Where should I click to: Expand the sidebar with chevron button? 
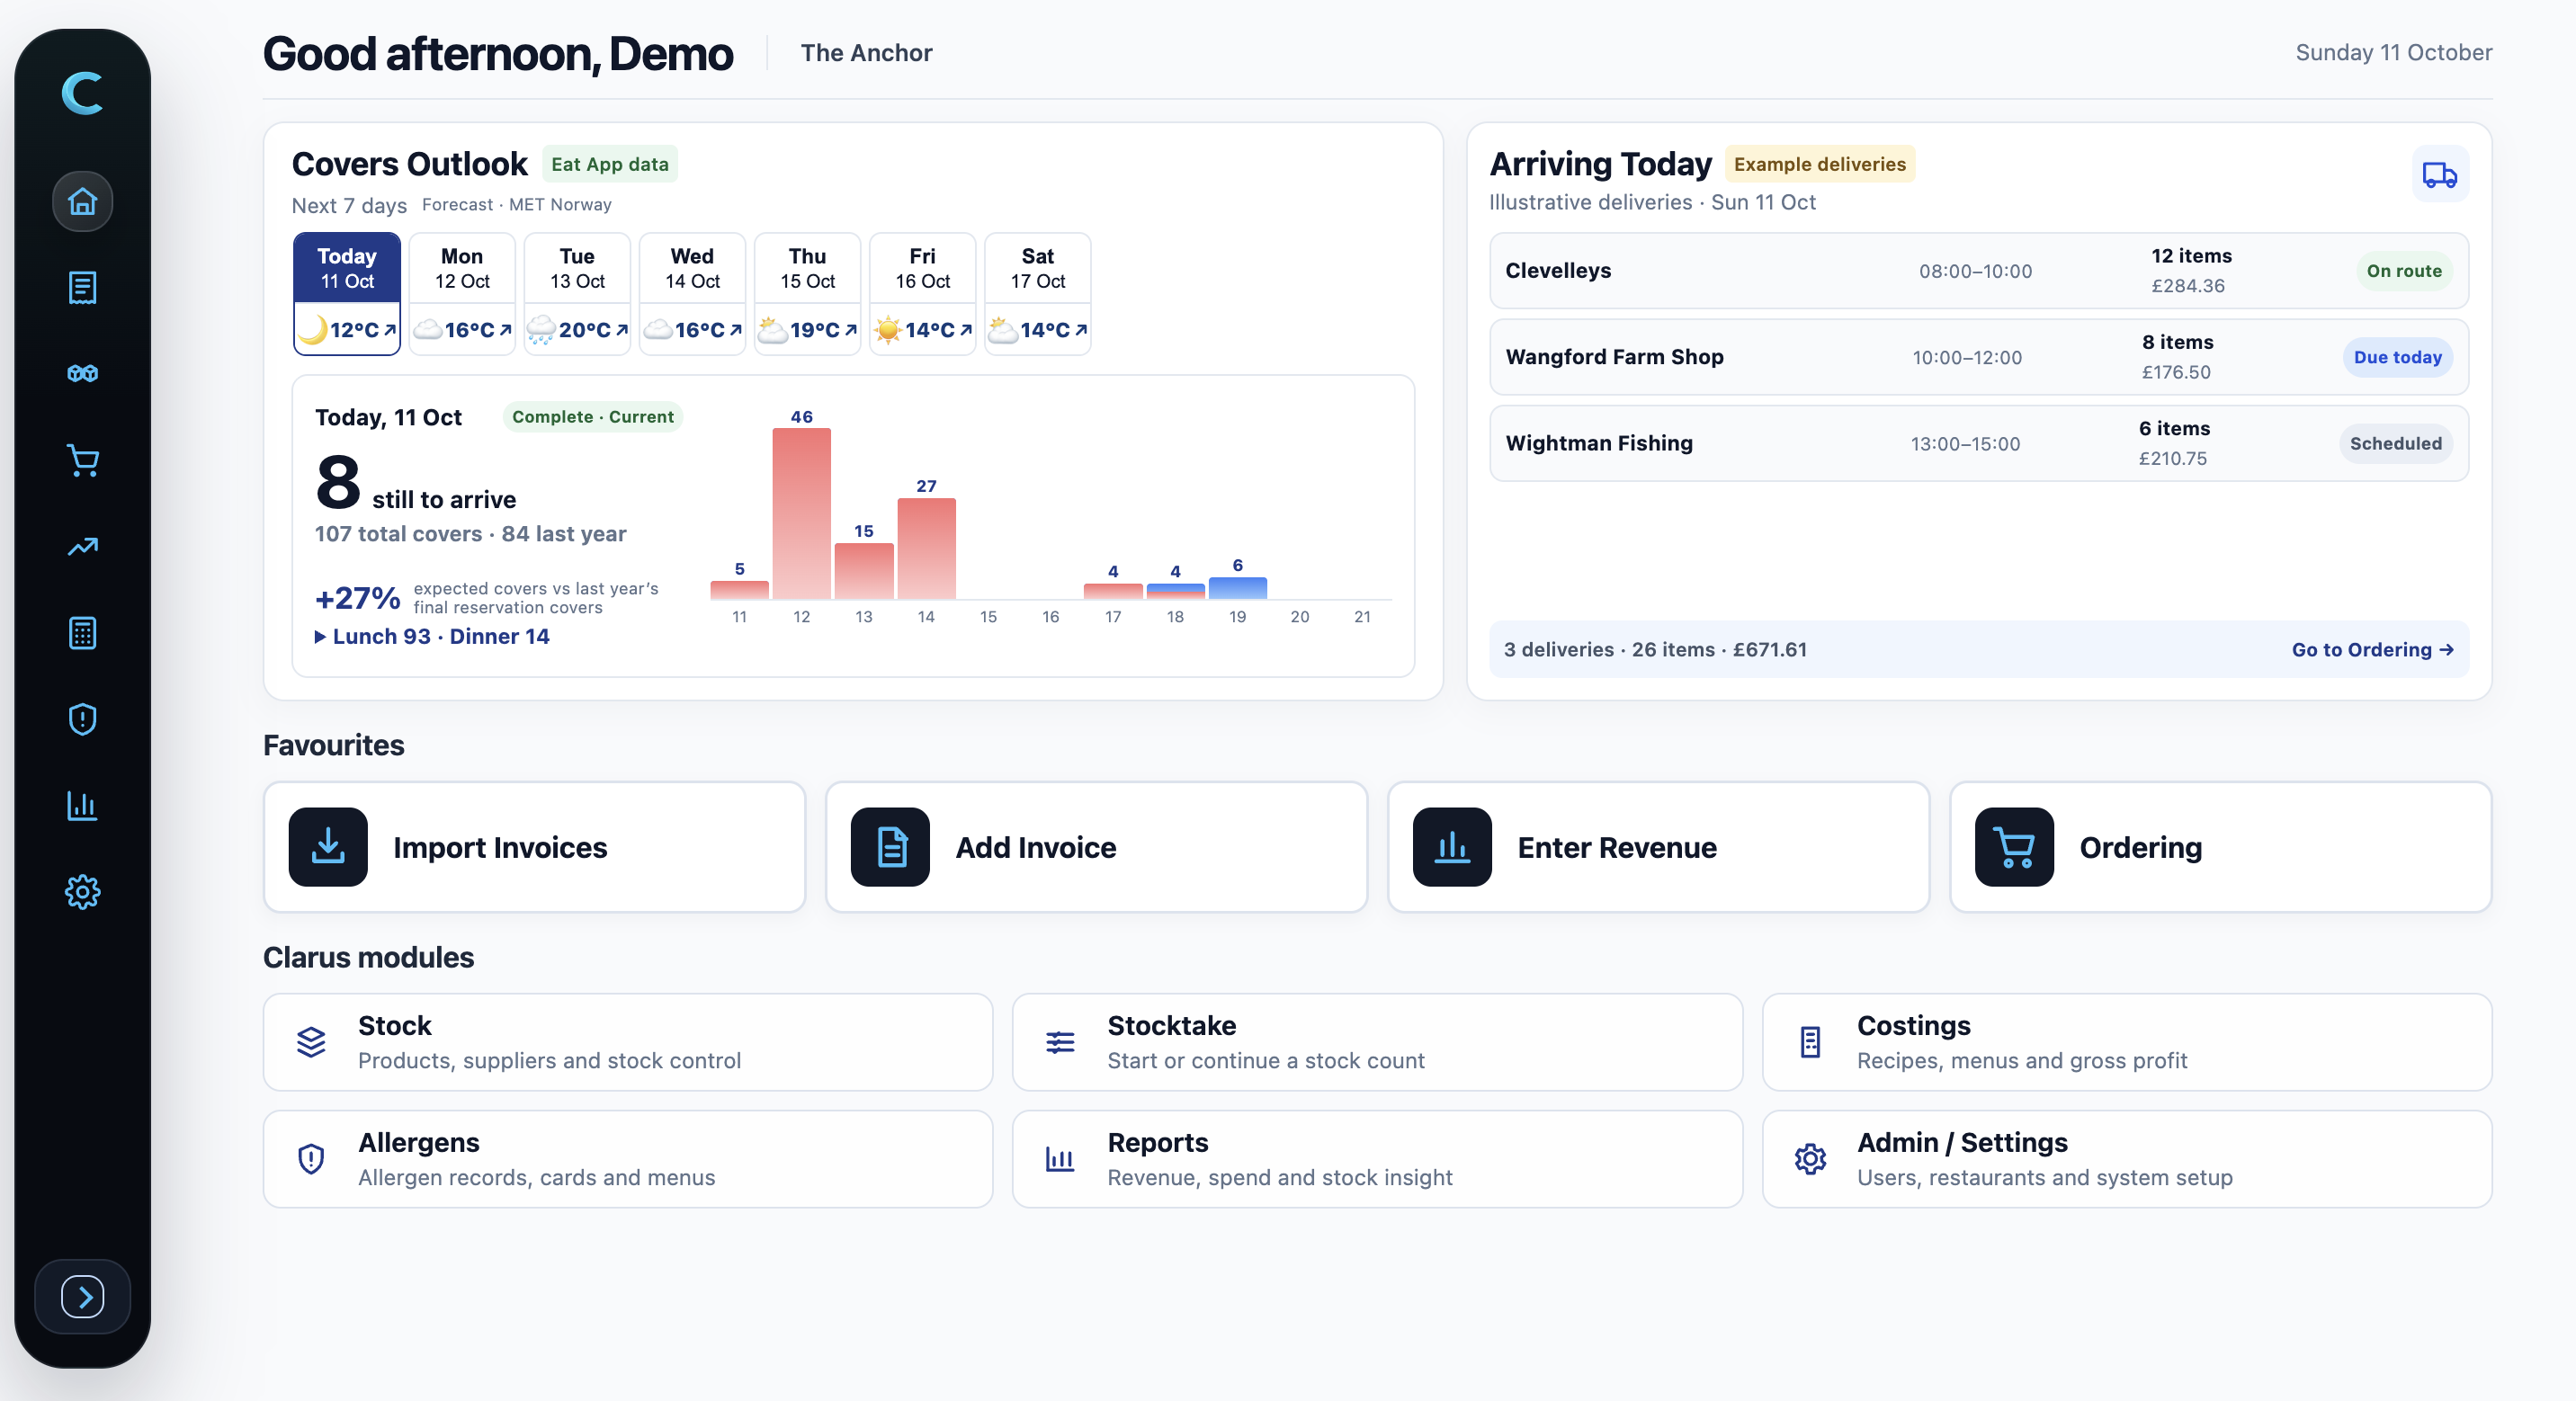point(82,1297)
